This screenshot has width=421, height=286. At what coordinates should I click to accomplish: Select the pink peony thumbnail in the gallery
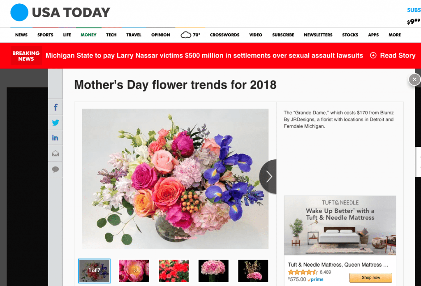[x=134, y=271]
